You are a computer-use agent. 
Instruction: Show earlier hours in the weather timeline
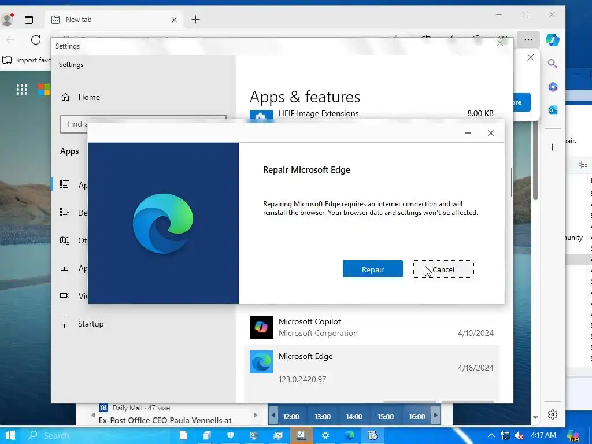coord(273,415)
